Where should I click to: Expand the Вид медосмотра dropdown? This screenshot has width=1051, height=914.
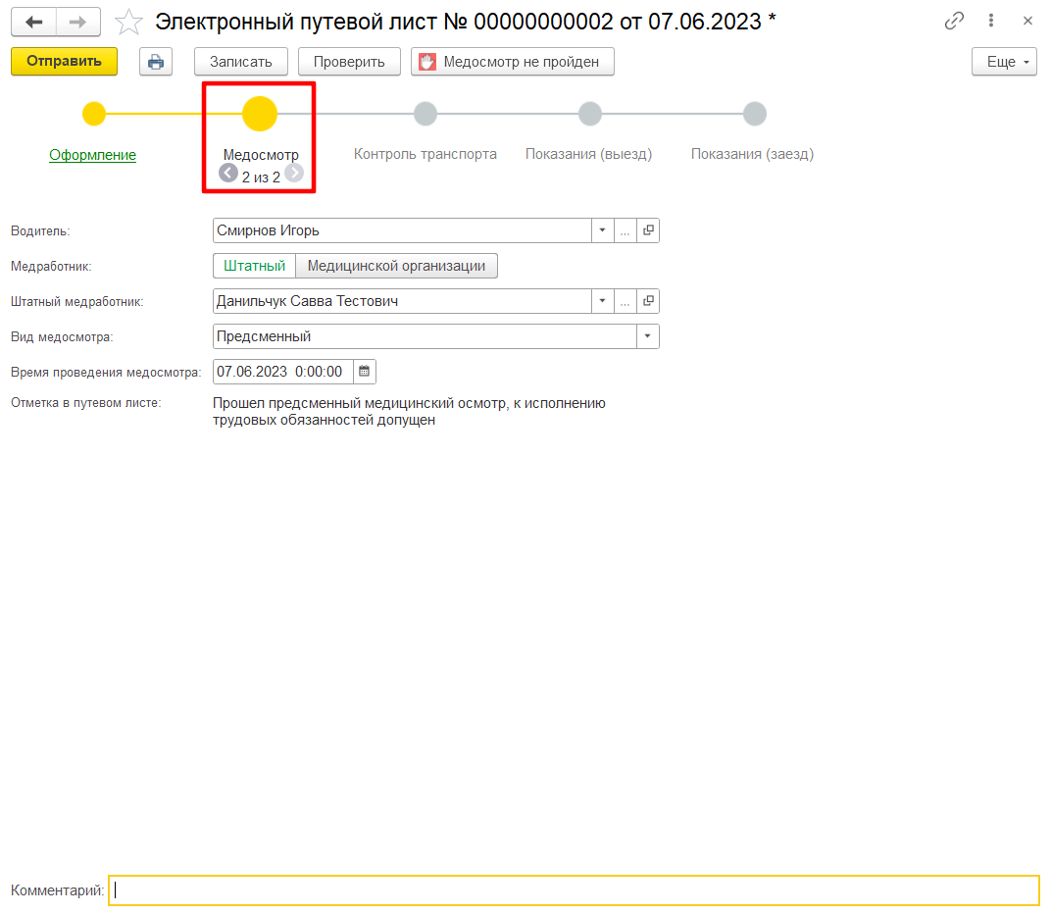pyautogui.click(x=647, y=336)
